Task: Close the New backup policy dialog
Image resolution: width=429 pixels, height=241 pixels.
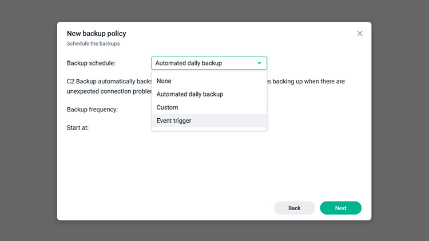Action: coord(360,34)
